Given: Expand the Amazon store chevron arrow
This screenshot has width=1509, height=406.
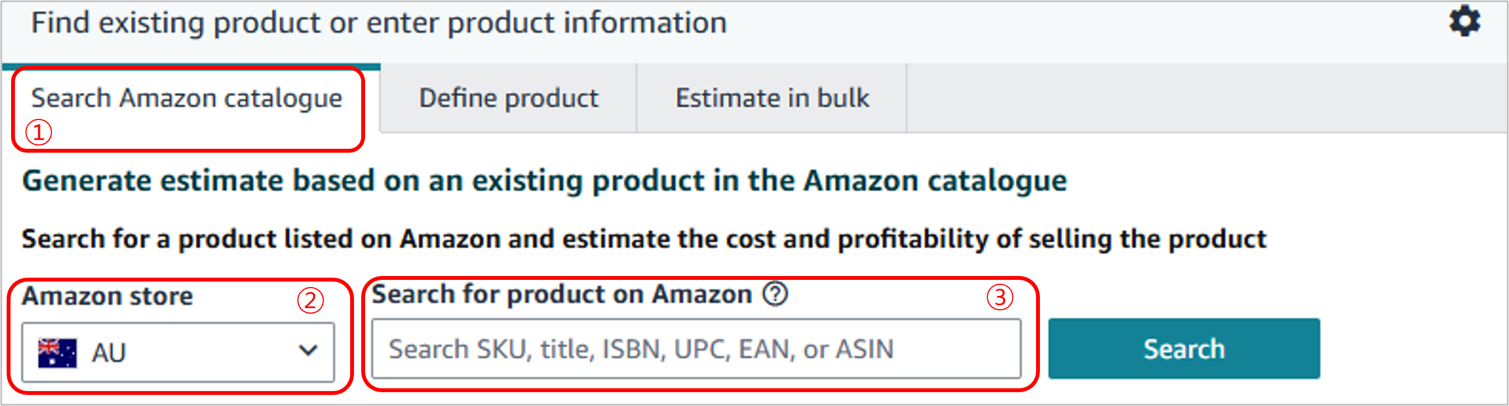Looking at the screenshot, I should tap(308, 350).
